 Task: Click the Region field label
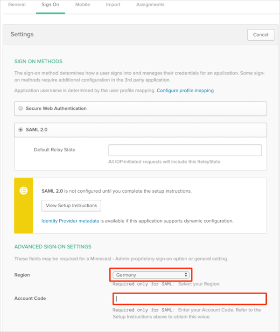pos(22,275)
